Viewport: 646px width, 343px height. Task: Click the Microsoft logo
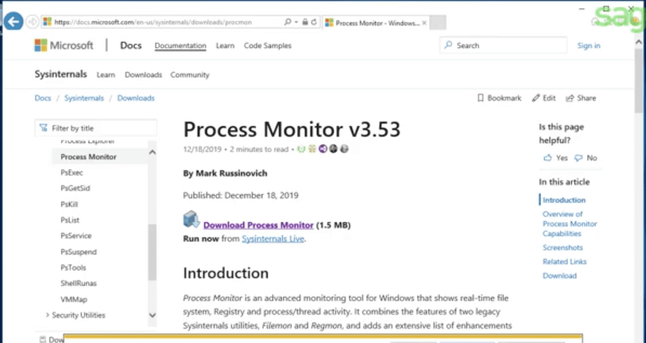[41, 46]
